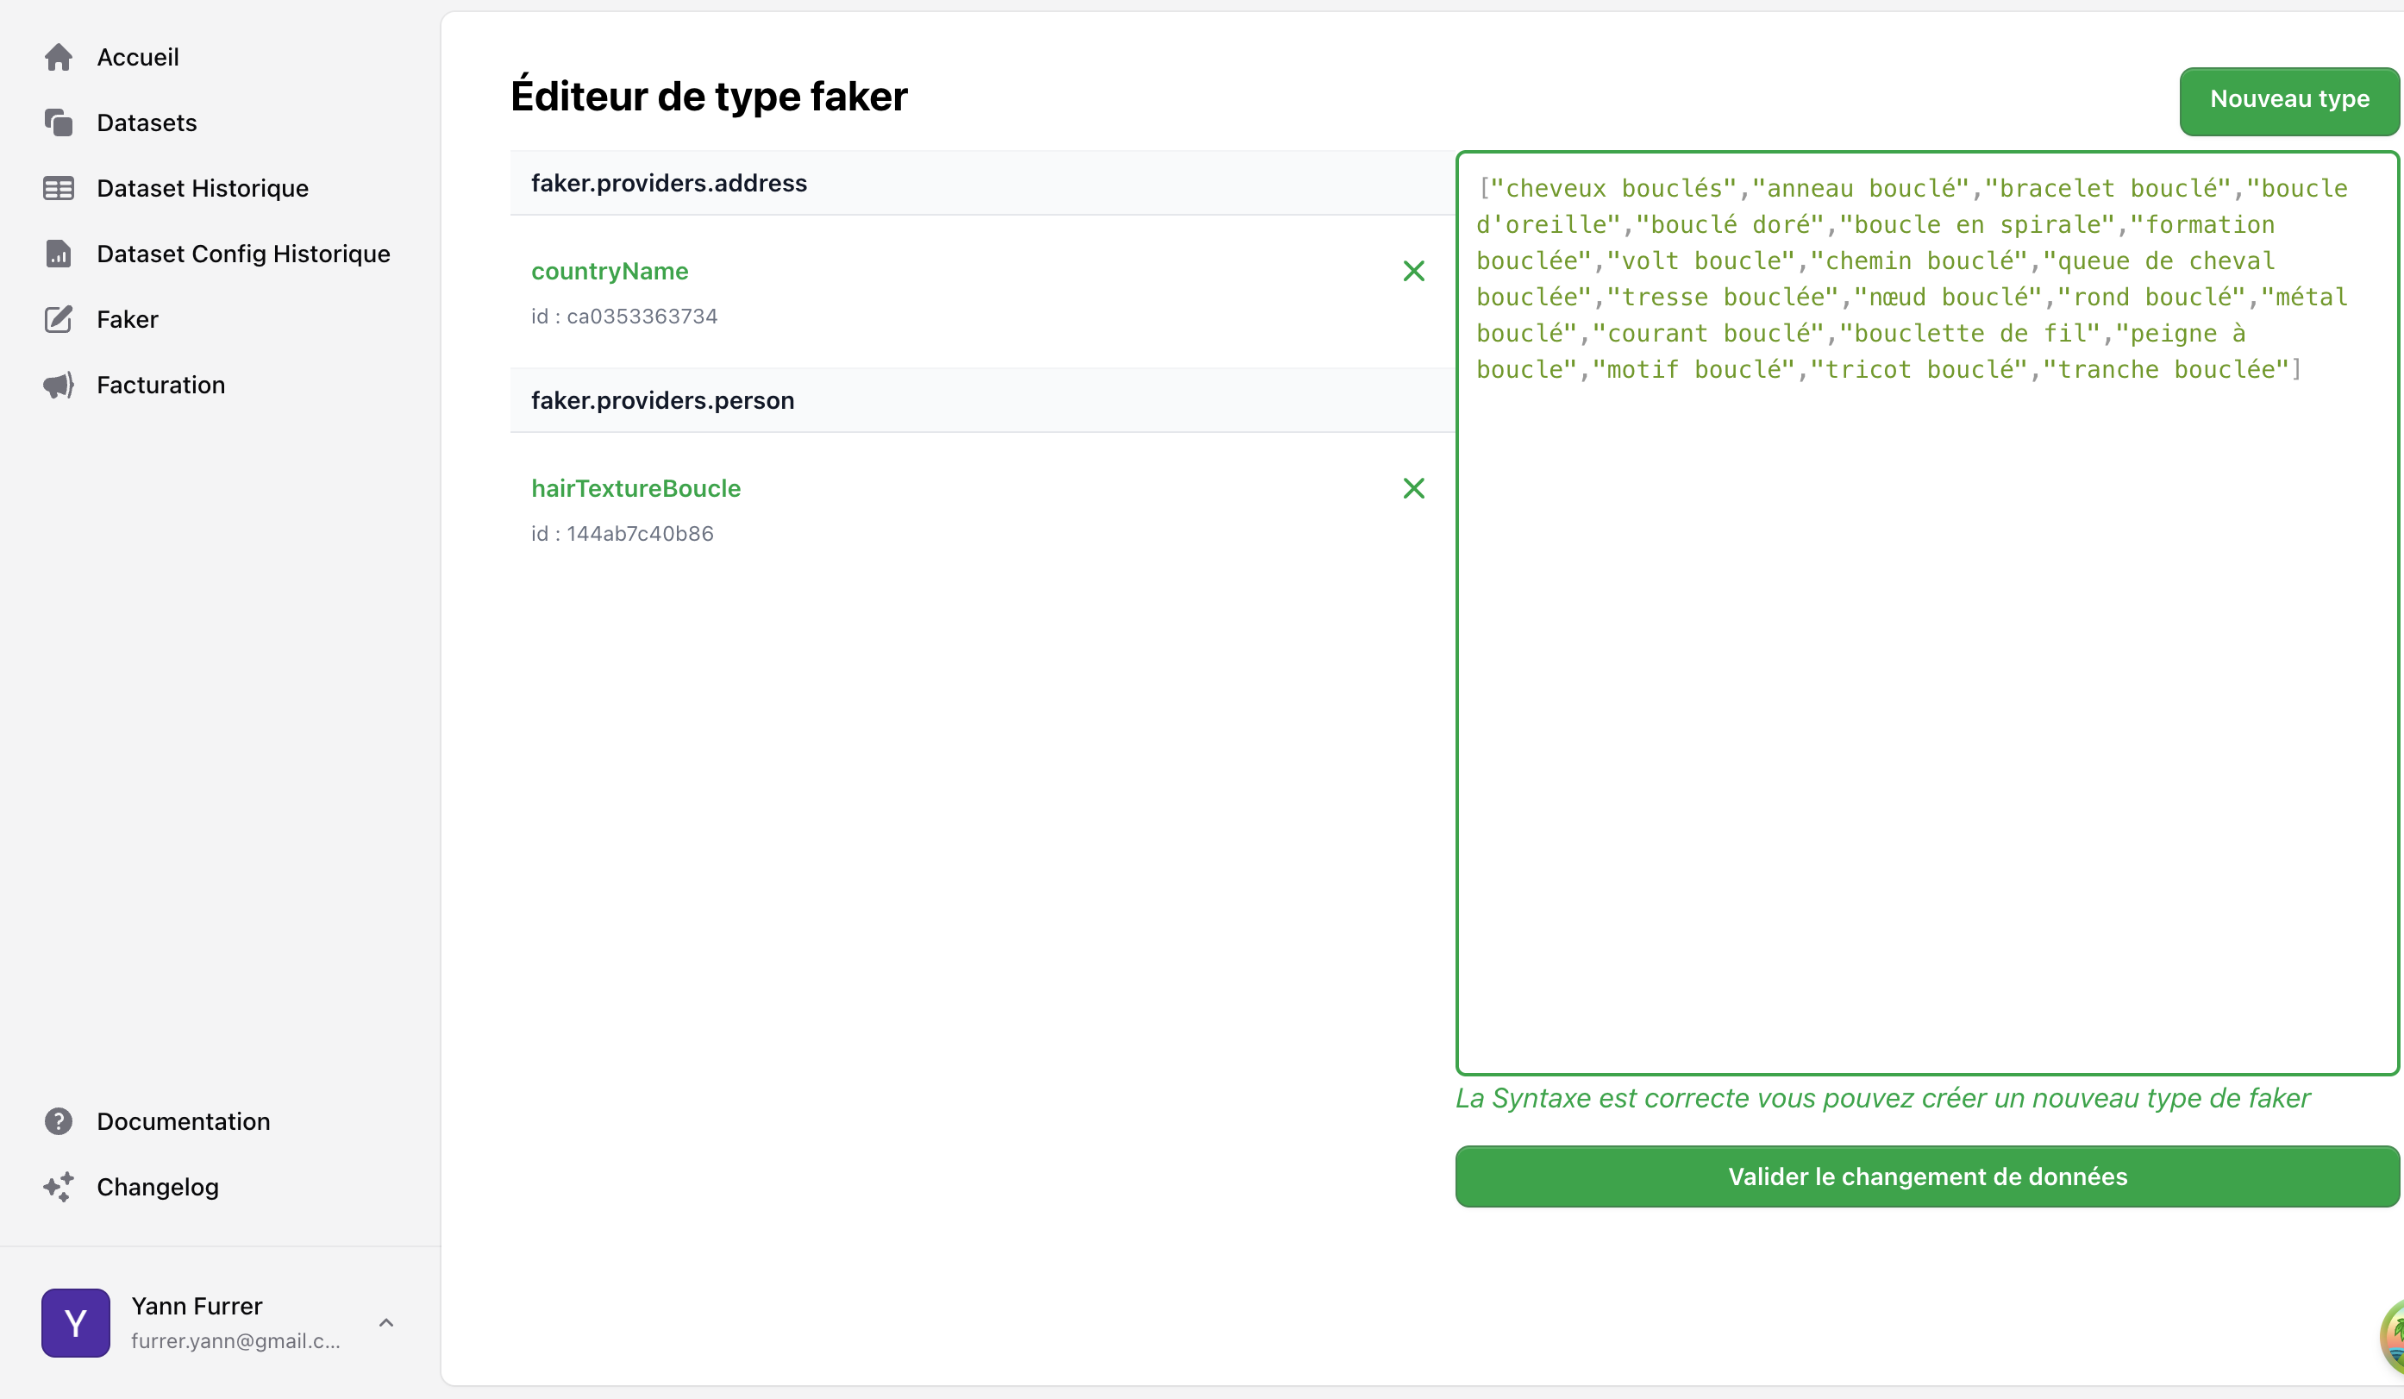Image resolution: width=2404 pixels, height=1399 pixels.
Task: Select the faker.providers.person section header
Action: [662, 401]
